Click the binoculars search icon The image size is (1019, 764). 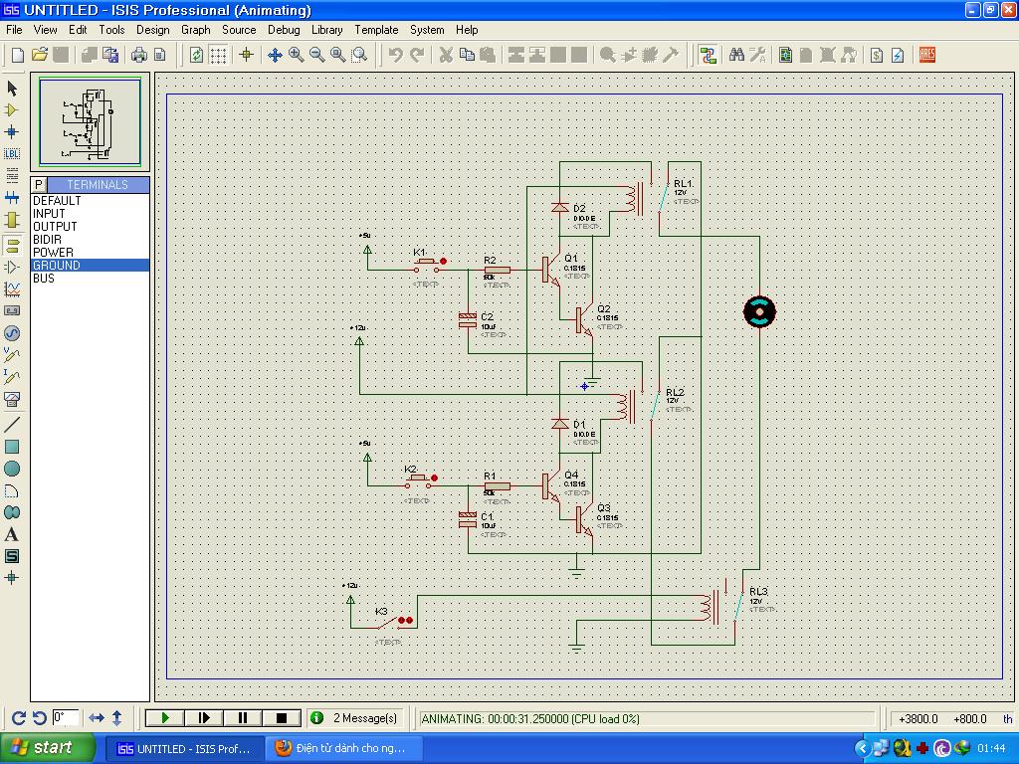[736, 56]
